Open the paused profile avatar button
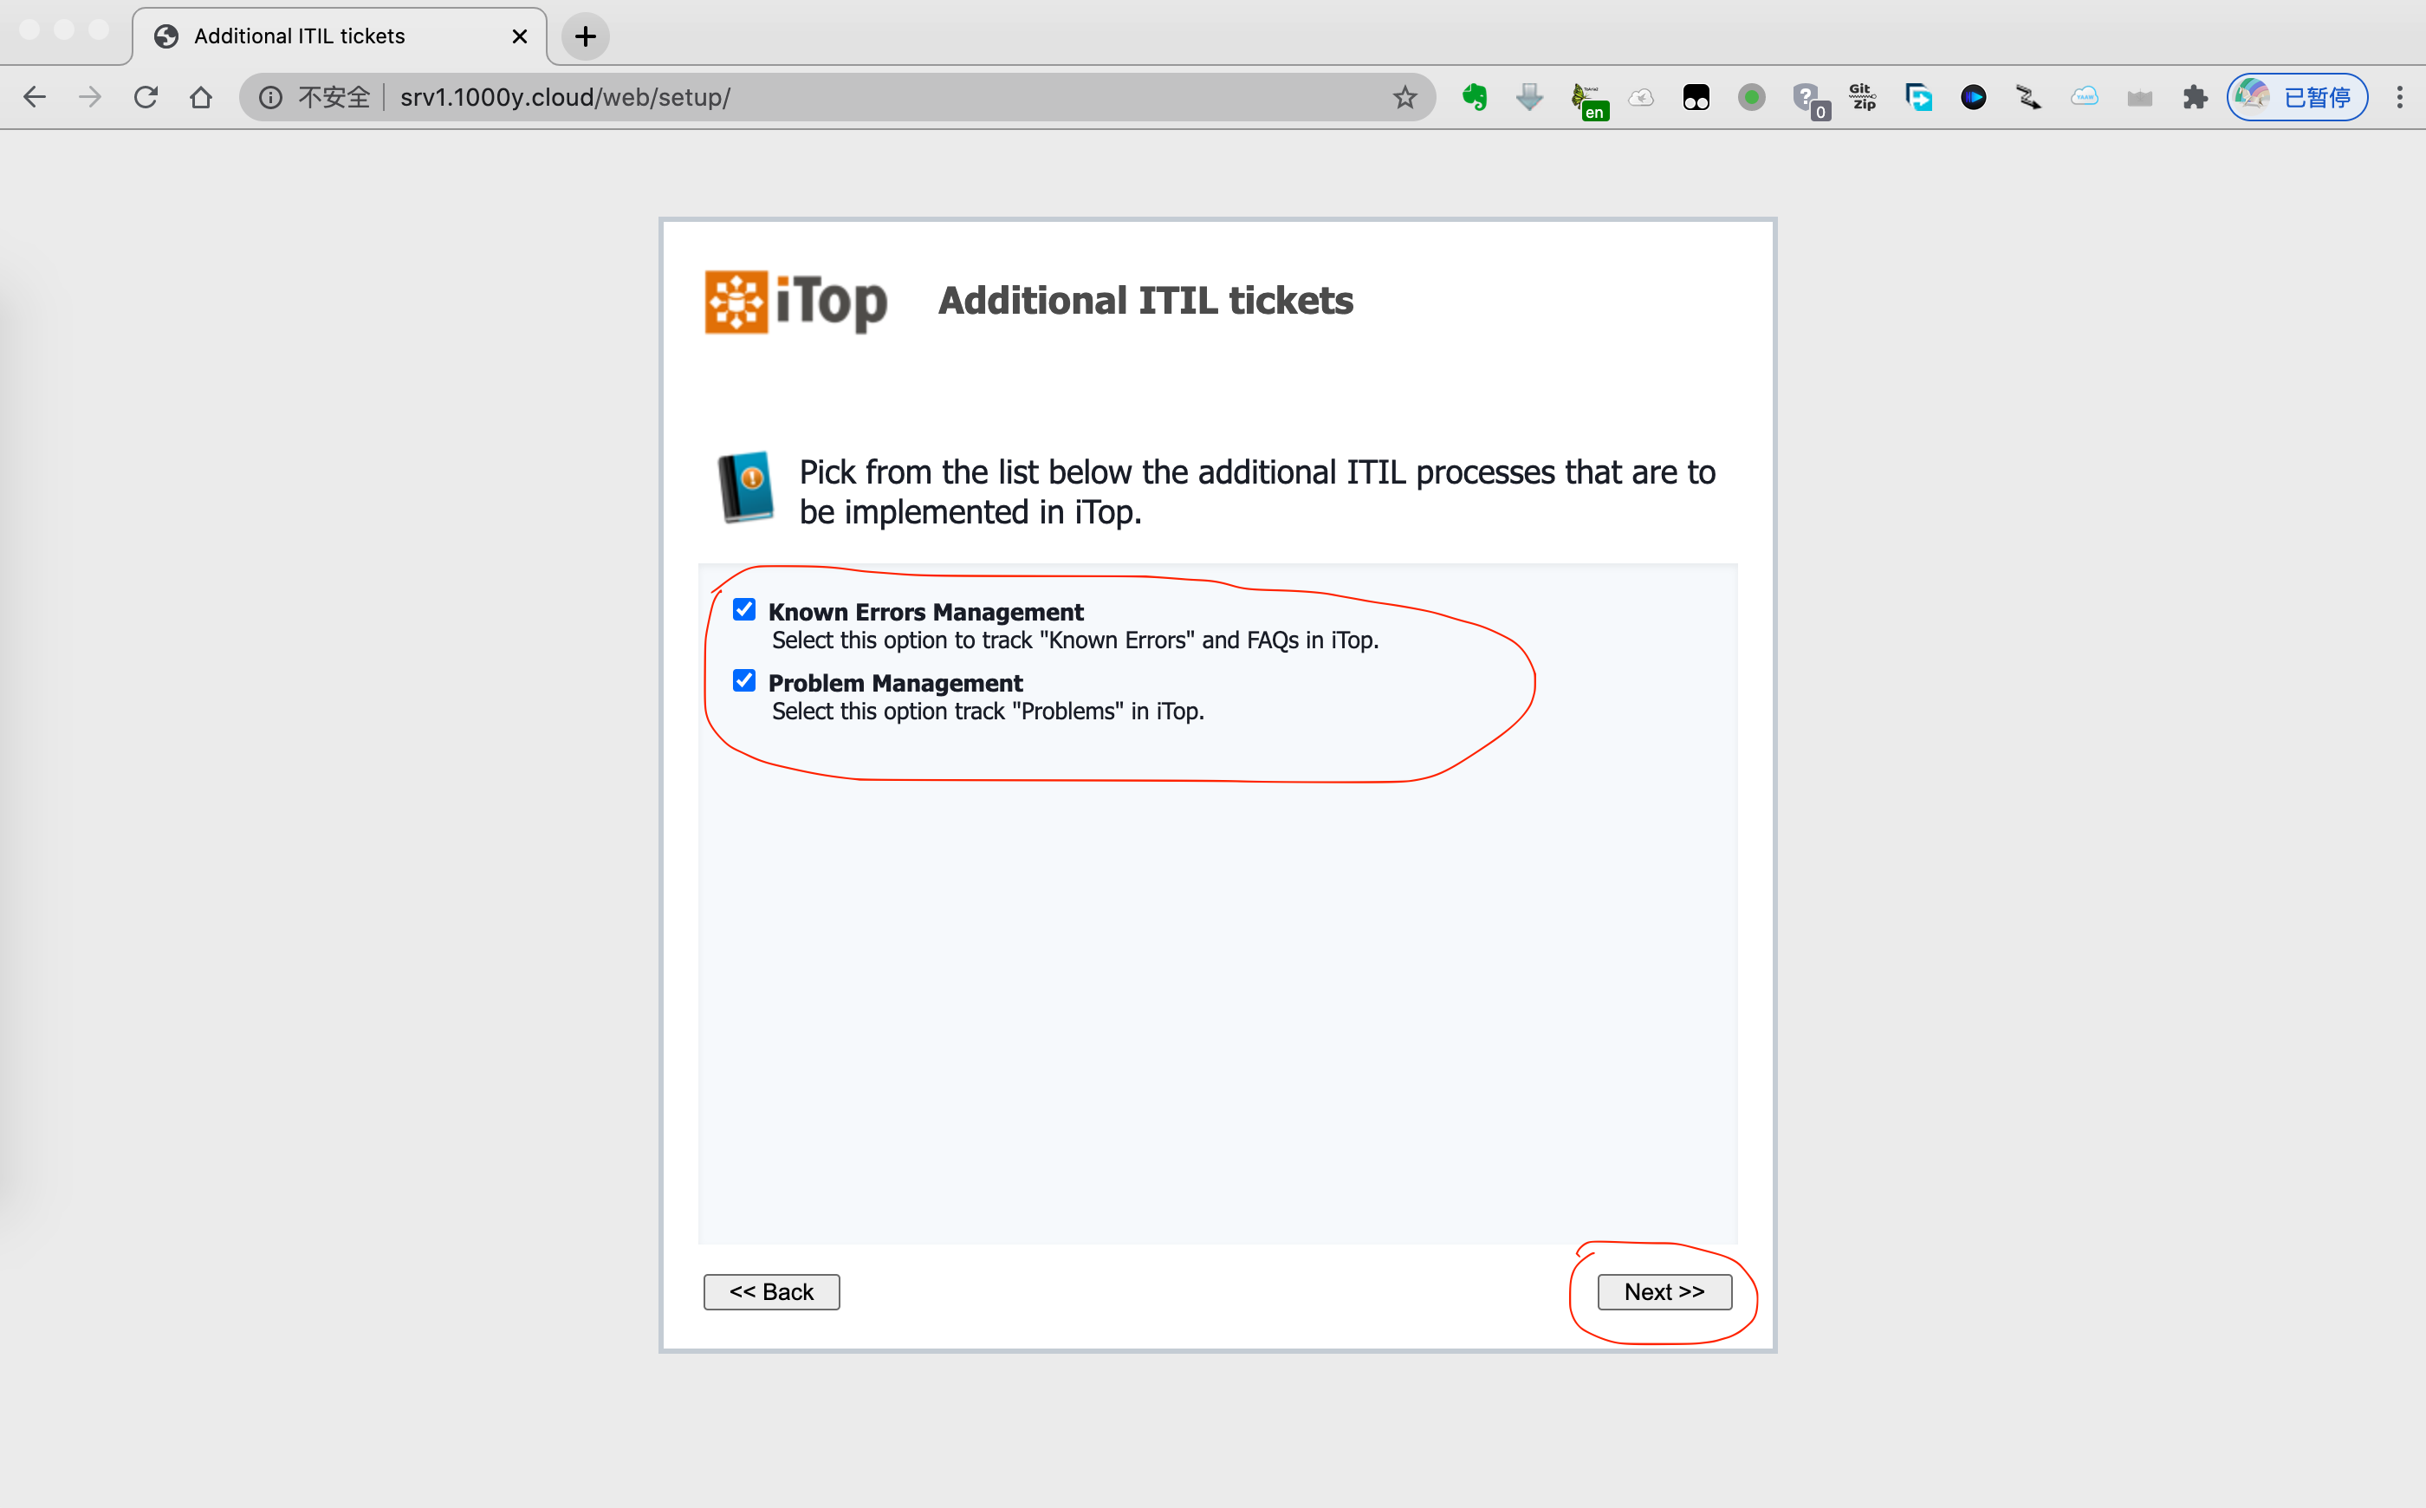Screen dimensions: 2426x1508 pos(2298,97)
